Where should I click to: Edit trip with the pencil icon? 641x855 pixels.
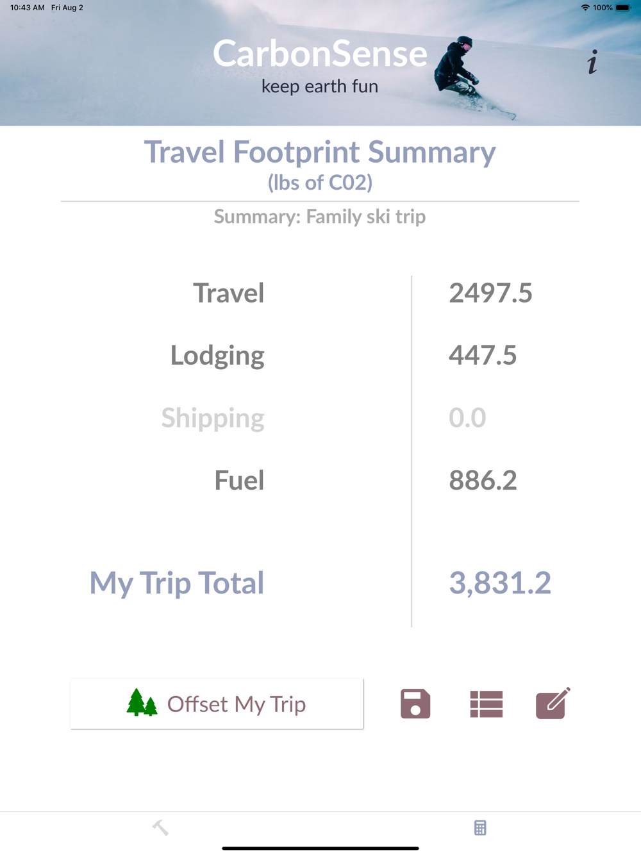point(553,704)
